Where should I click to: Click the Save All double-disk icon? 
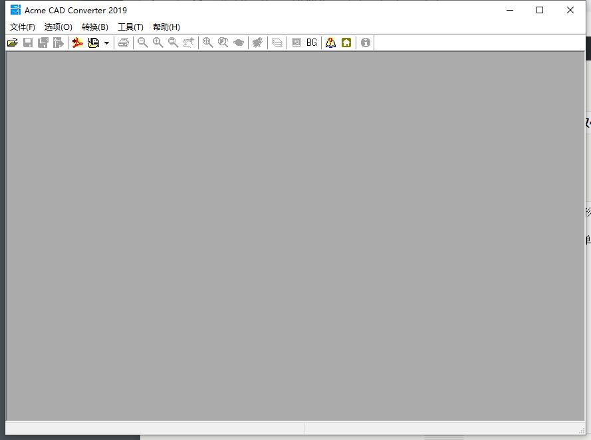click(x=43, y=43)
